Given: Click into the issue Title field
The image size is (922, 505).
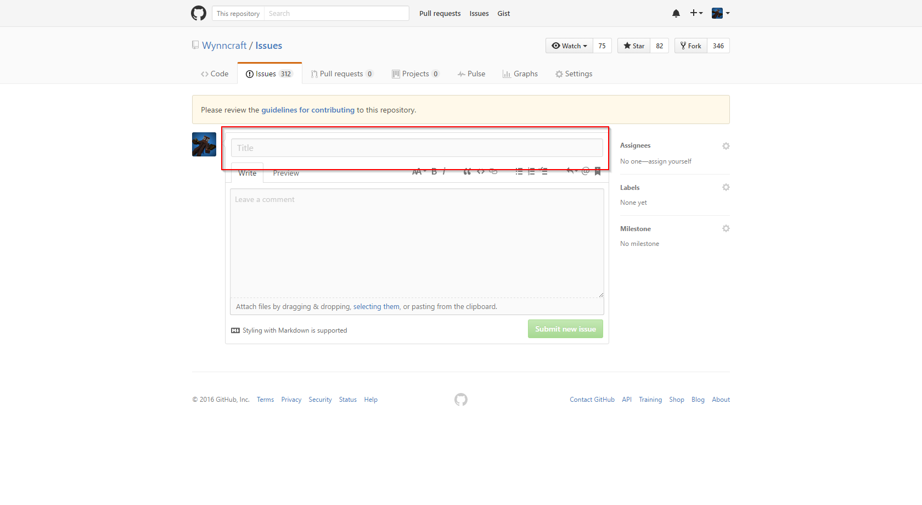Looking at the screenshot, I should click(x=417, y=148).
